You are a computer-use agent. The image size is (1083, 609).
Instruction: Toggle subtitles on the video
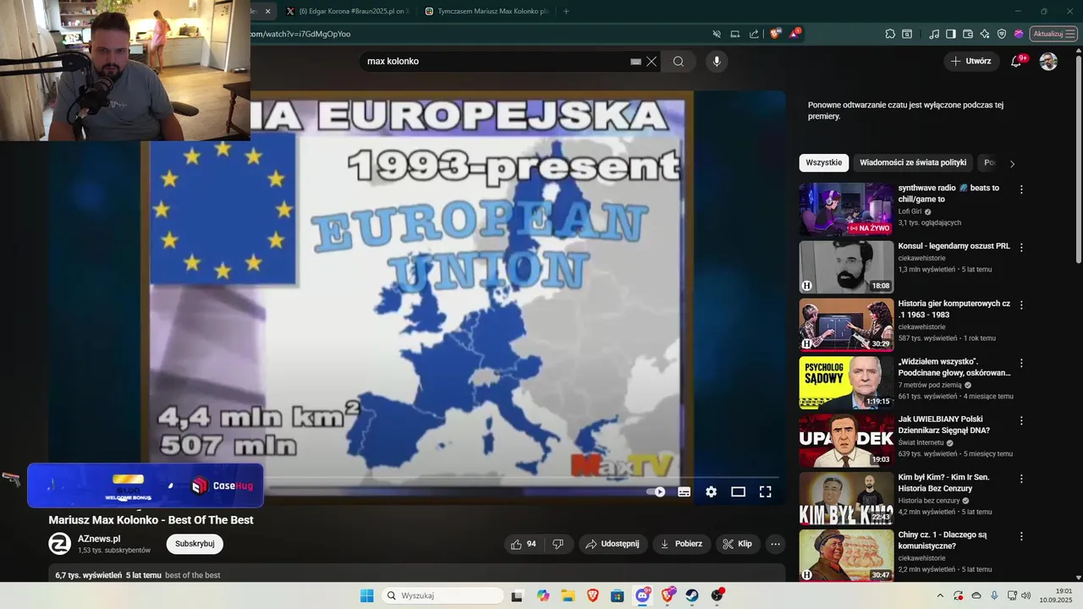tap(684, 491)
